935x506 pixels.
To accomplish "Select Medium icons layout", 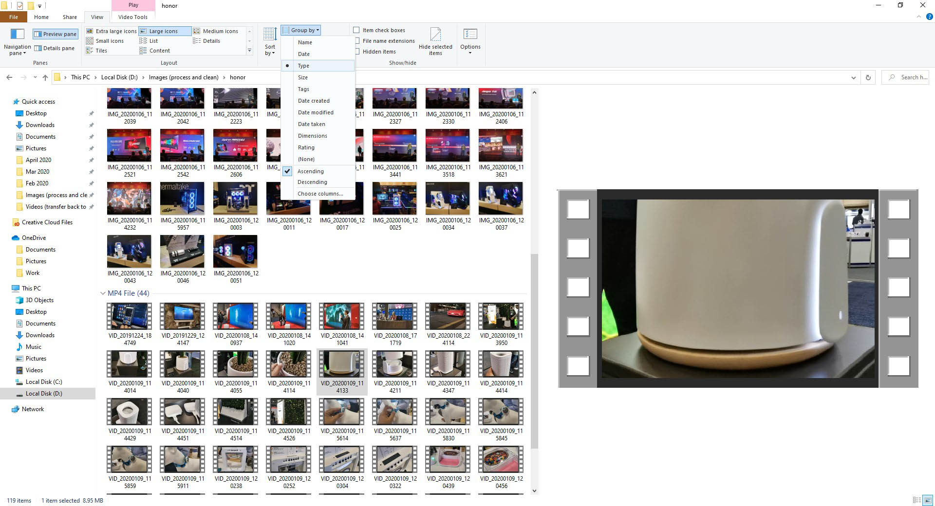I will pyautogui.click(x=216, y=31).
